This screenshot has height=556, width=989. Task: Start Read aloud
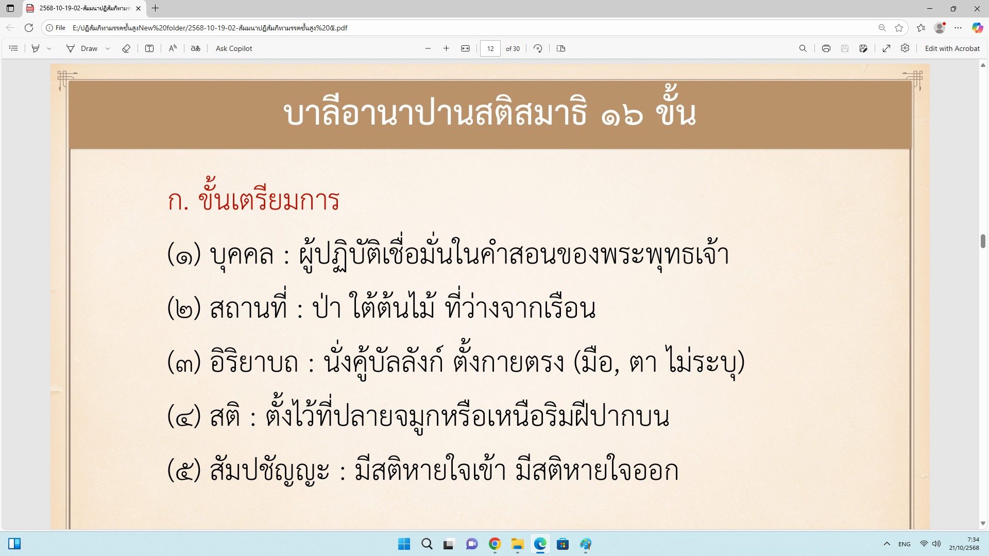tap(173, 48)
